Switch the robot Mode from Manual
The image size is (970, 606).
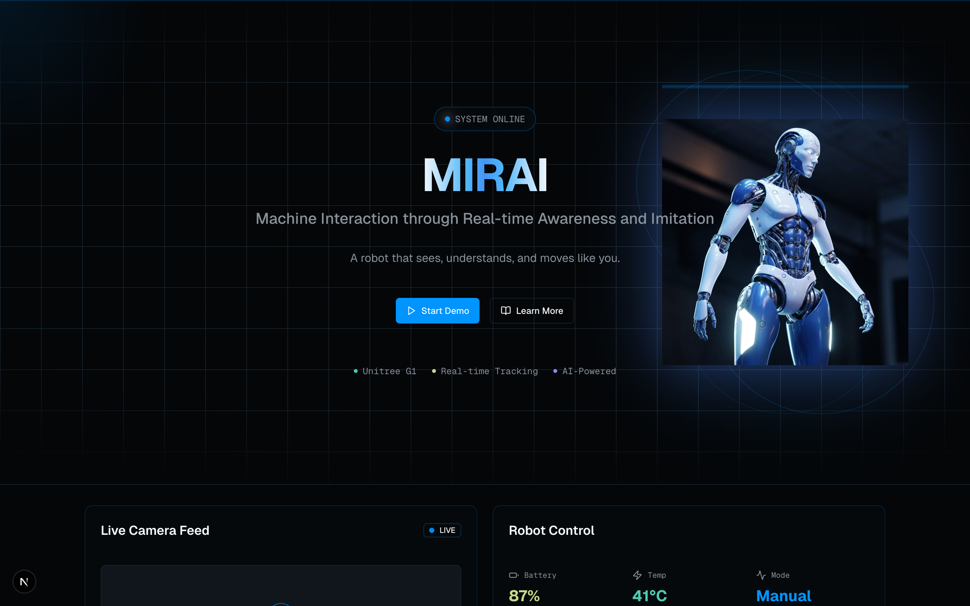click(784, 596)
